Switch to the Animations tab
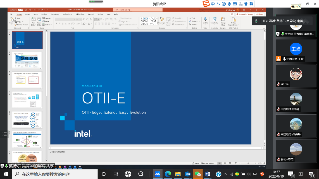The width and height of the screenshot is (319, 179). pos(67,14)
